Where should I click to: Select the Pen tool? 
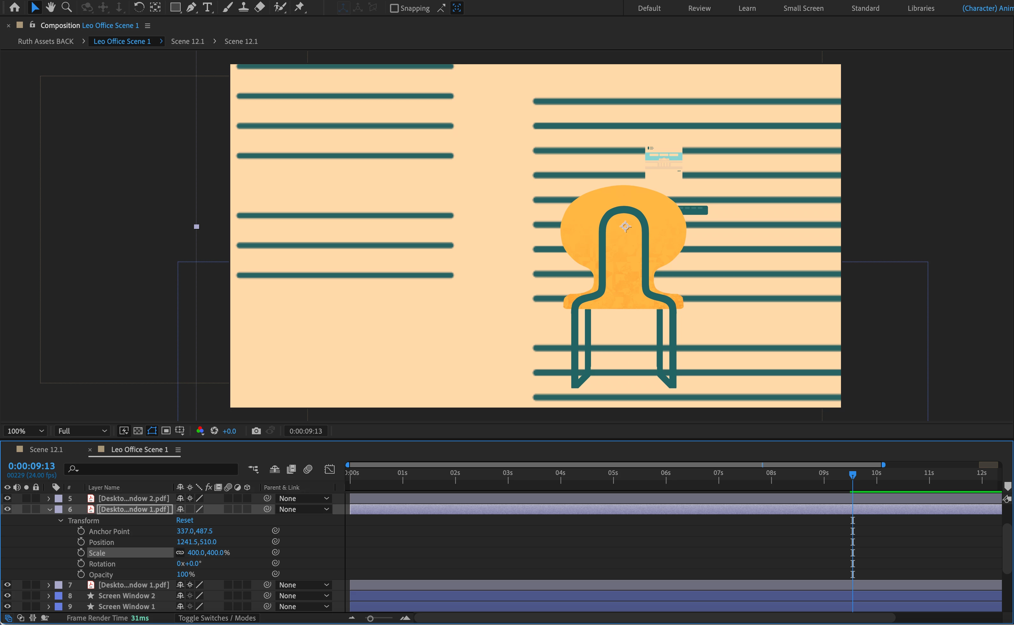pyautogui.click(x=191, y=7)
